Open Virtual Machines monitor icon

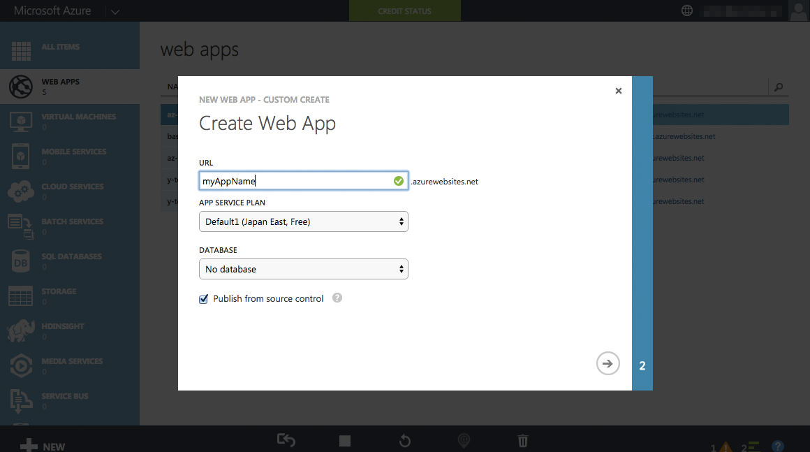click(21, 122)
